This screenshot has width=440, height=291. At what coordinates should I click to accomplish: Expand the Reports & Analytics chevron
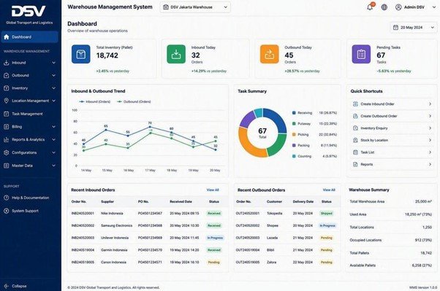pyautogui.click(x=53, y=139)
